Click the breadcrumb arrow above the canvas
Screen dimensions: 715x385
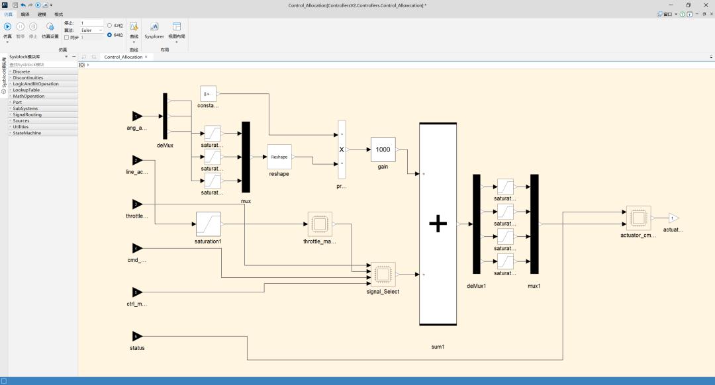point(88,65)
